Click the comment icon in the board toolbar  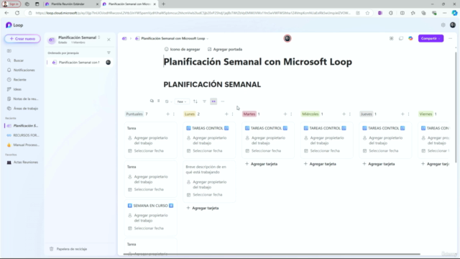click(152, 101)
